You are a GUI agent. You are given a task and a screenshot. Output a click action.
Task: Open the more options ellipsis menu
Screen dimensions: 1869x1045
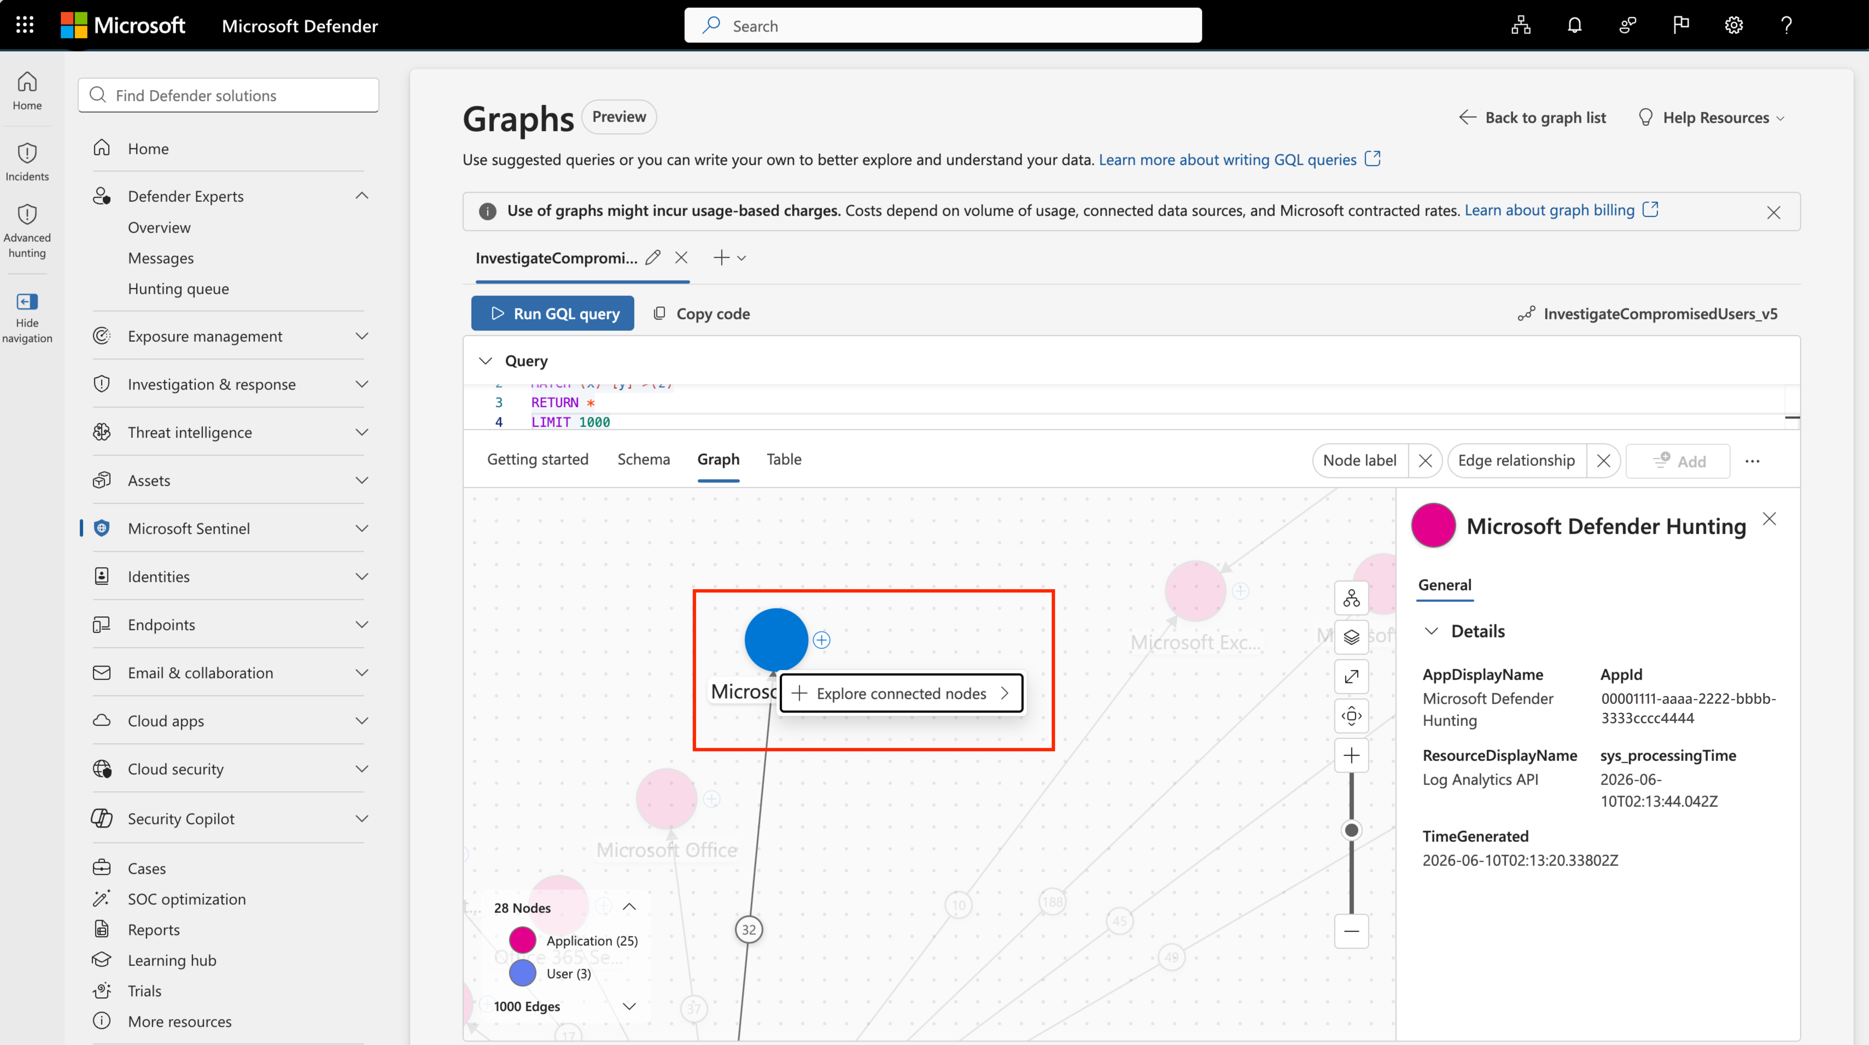tap(1752, 461)
